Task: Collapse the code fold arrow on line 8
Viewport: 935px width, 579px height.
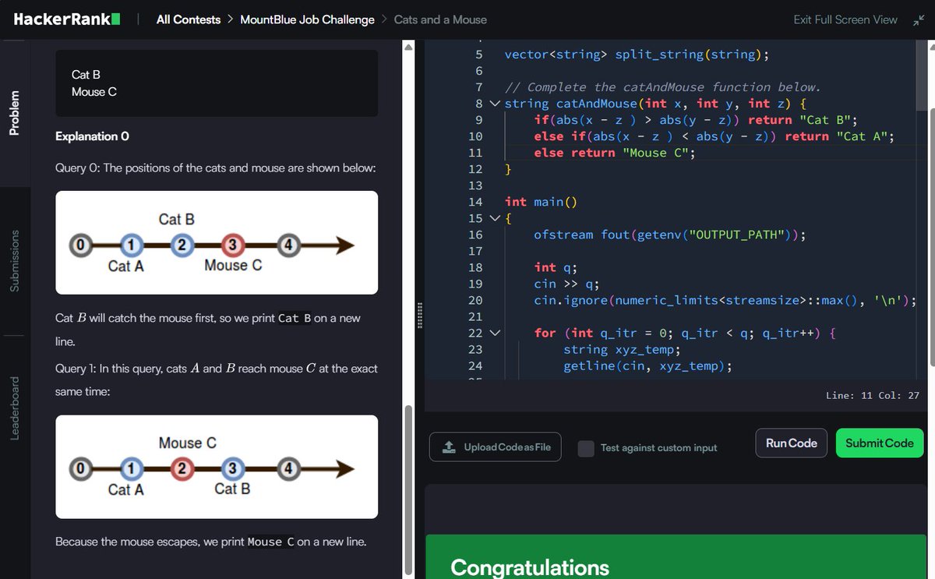Action: [x=496, y=104]
